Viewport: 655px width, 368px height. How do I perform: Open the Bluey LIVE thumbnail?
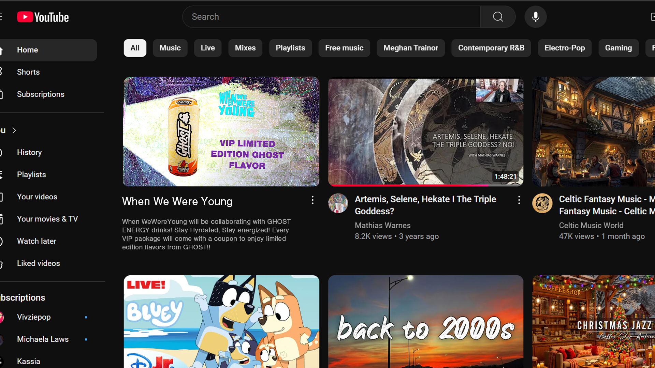[x=221, y=322]
